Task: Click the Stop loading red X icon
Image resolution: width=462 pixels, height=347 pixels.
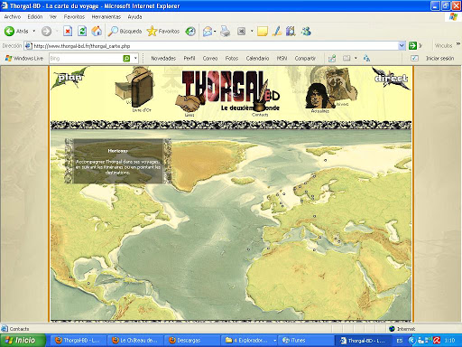Action: [x=68, y=31]
